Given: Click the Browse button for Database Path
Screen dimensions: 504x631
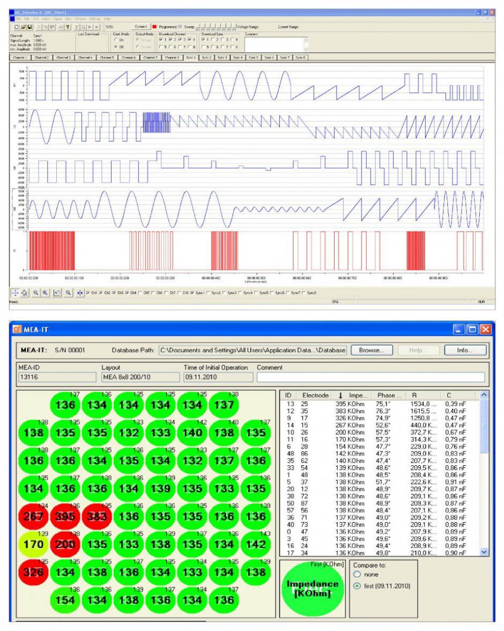Looking at the screenshot, I should click(373, 351).
